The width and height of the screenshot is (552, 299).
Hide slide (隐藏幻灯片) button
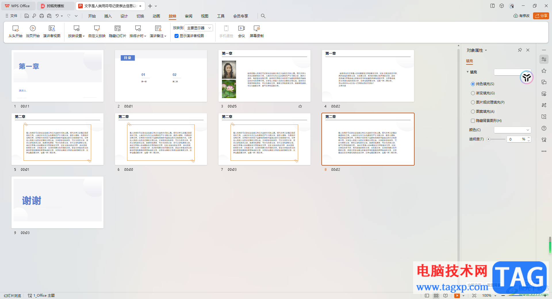(x=118, y=31)
